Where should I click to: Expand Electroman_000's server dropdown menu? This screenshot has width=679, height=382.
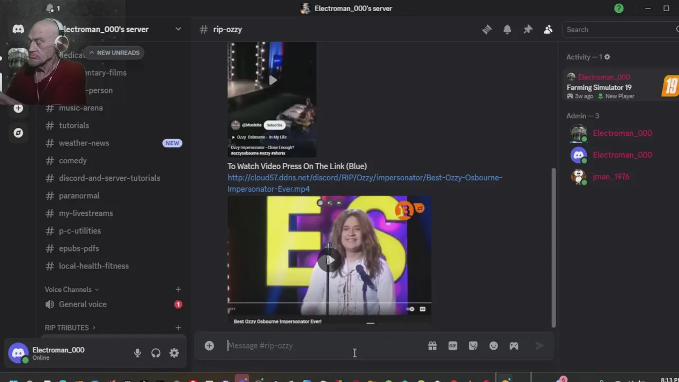coord(178,29)
